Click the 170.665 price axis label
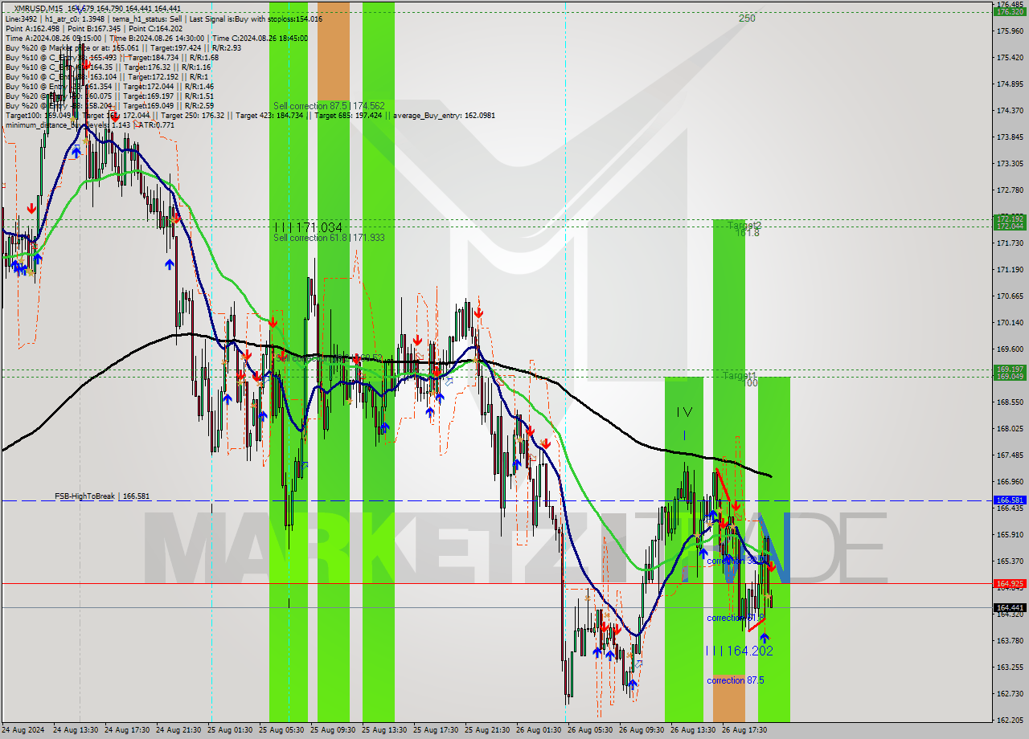Viewport: 1029px width, 739px height. pyautogui.click(x=1010, y=296)
